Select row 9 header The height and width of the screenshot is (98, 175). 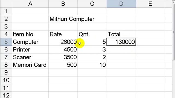[x=6, y=73]
